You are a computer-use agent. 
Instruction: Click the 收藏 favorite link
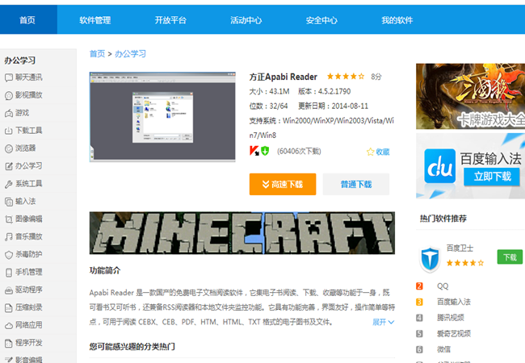tap(383, 152)
